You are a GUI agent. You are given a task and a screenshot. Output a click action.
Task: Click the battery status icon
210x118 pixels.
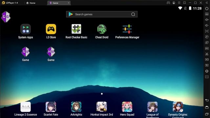pos(190,8)
